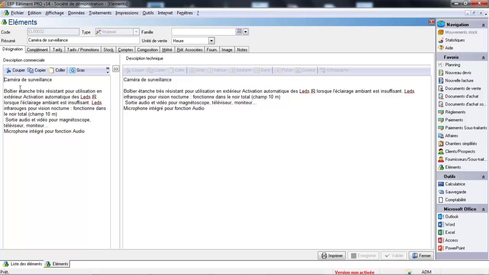Screen dimensions: 489x275
Task: Click the Enregistrer button
Action: coord(364,256)
